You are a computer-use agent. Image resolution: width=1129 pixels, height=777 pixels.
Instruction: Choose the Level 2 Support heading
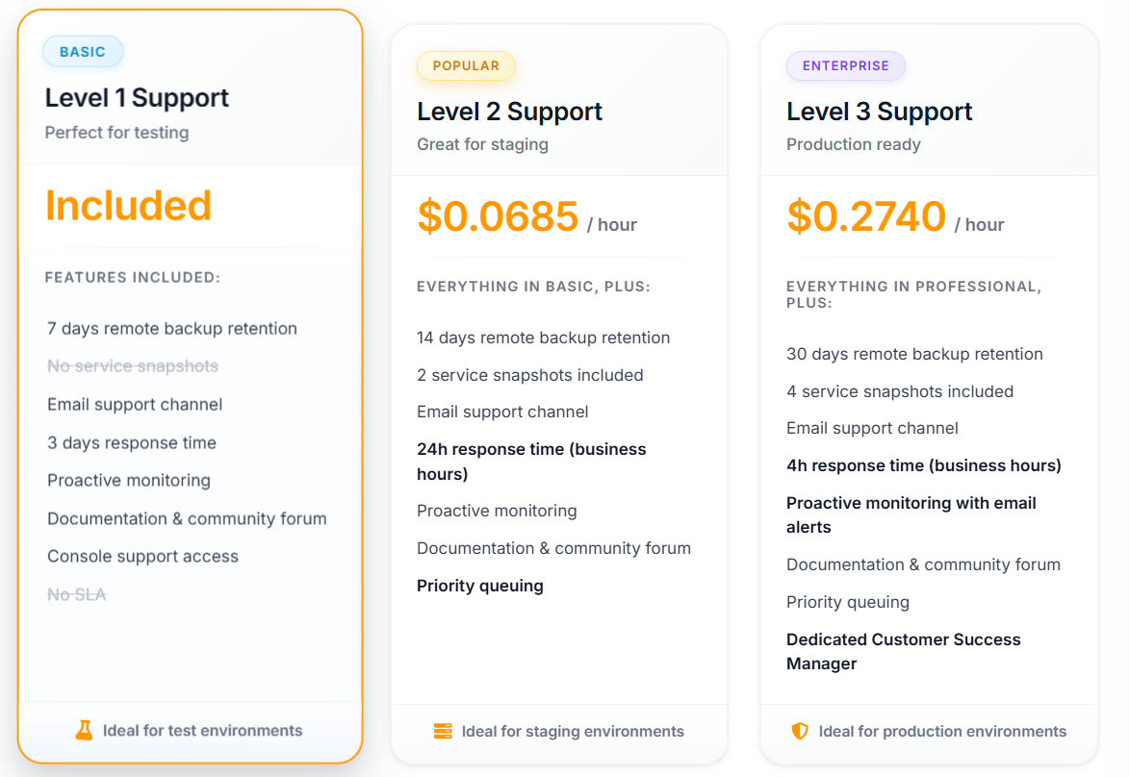(x=509, y=112)
